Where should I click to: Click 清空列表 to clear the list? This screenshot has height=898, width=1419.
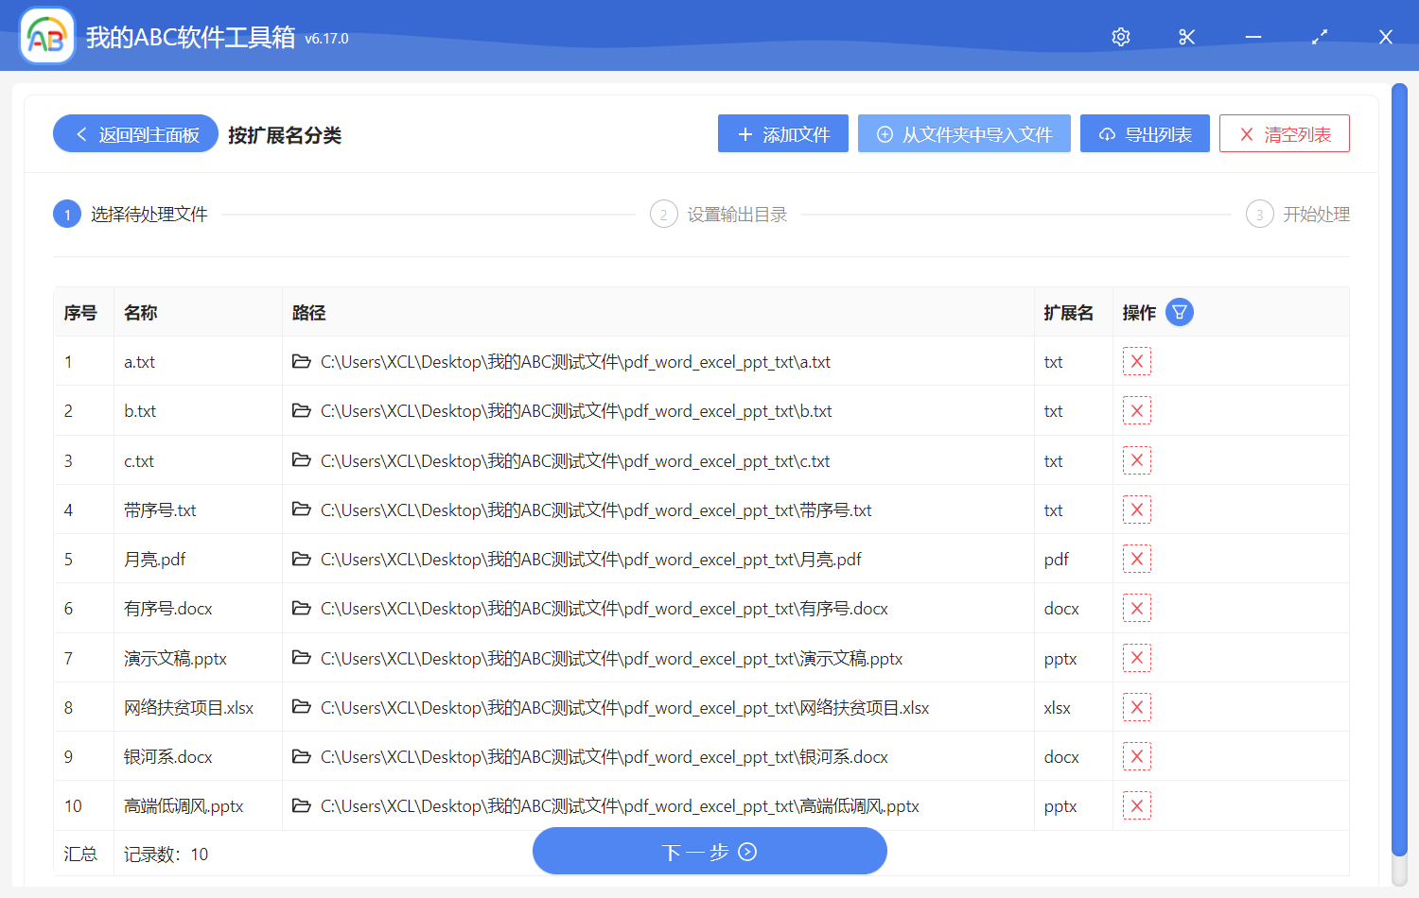pos(1284,133)
